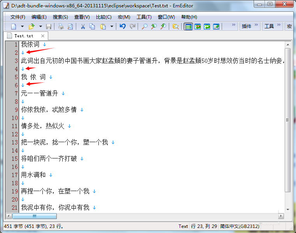Open the 工具(T) menu

click(x=144, y=17)
